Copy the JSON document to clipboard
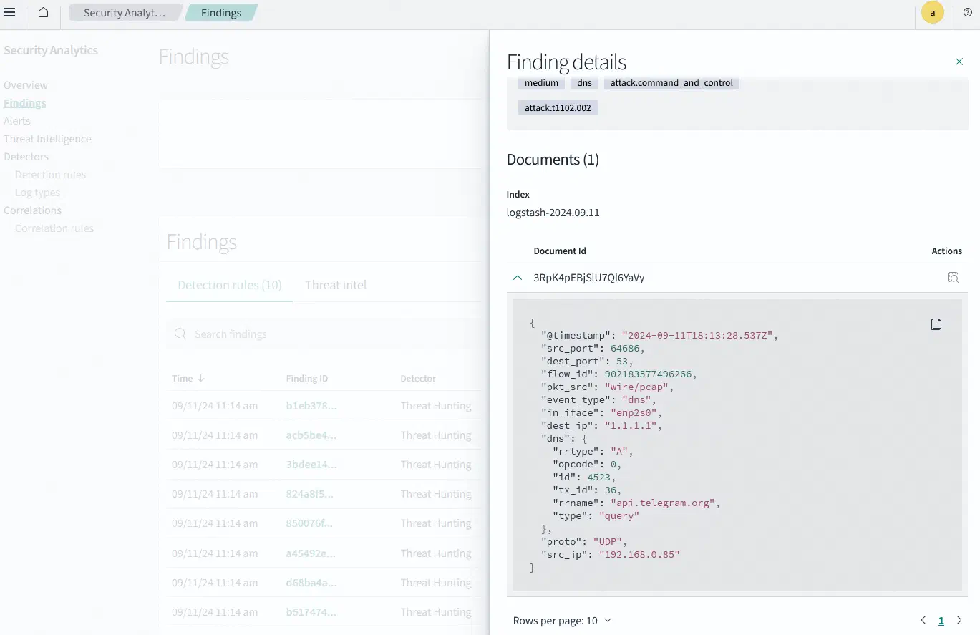Screen dimensions: 980x635 point(936,324)
